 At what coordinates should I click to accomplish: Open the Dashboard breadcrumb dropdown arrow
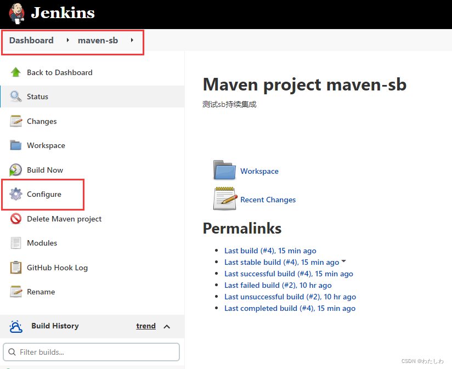(x=67, y=40)
